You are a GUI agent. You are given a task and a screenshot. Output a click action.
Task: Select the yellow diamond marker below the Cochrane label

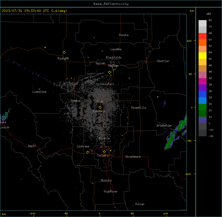[x=88, y=152]
